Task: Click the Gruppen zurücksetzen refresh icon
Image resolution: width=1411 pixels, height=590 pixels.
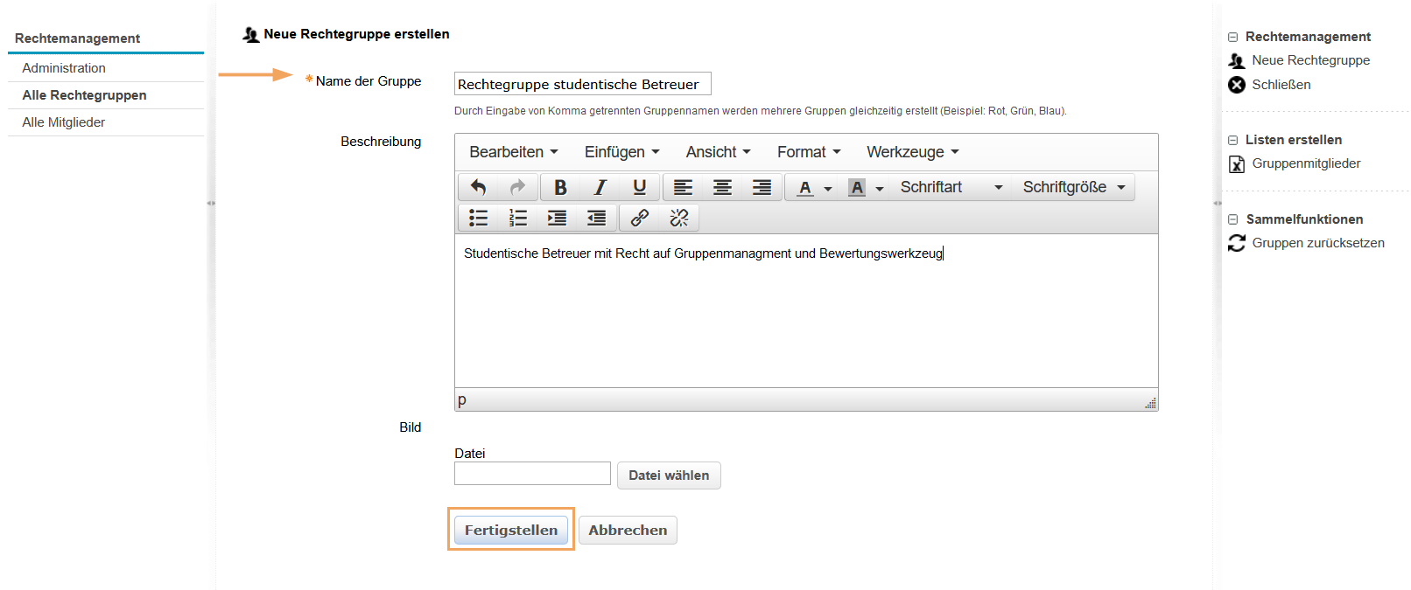Action: 1236,243
